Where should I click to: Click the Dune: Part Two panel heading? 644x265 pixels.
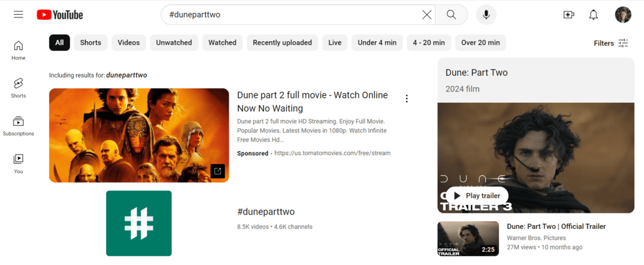pos(477,73)
